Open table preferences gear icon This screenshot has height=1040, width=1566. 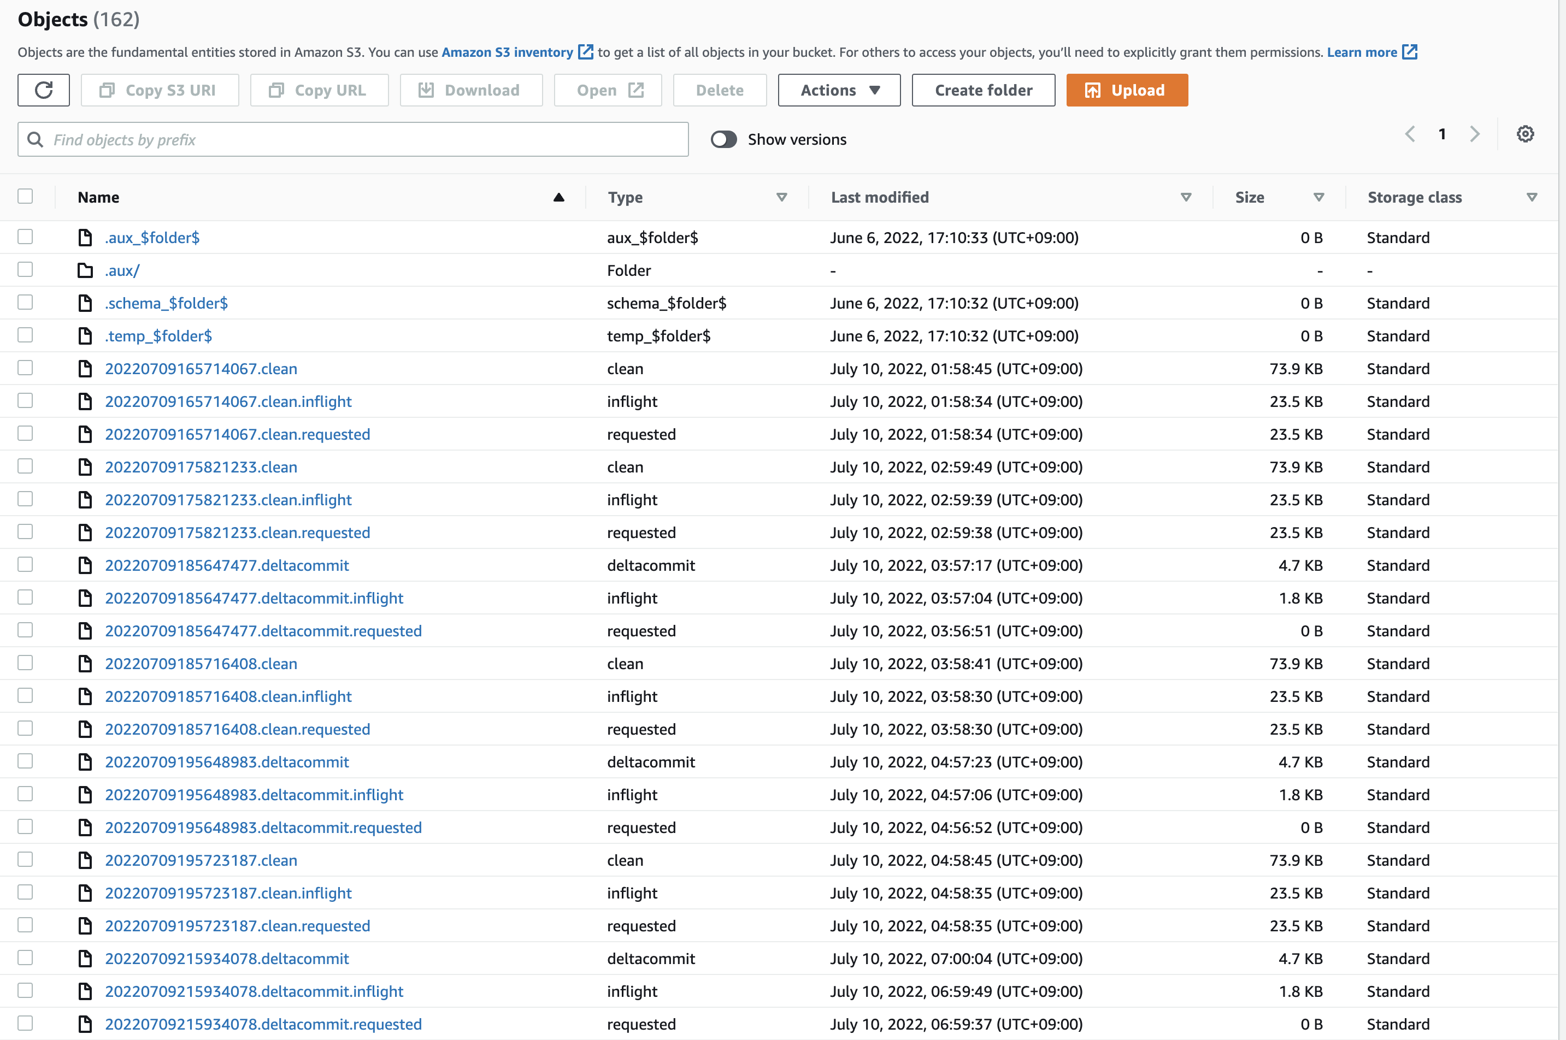click(x=1525, y=134)
